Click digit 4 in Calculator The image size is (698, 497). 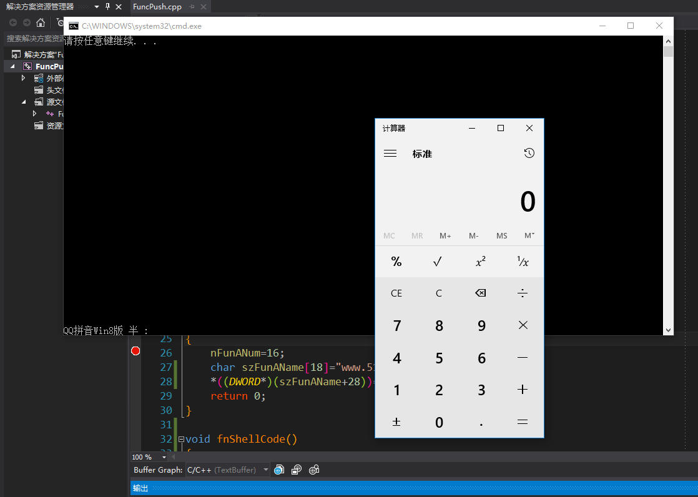click(396, 358)
